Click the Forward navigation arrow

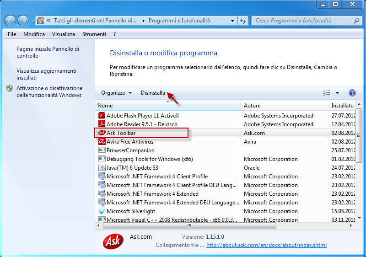[x=23, y=21]
